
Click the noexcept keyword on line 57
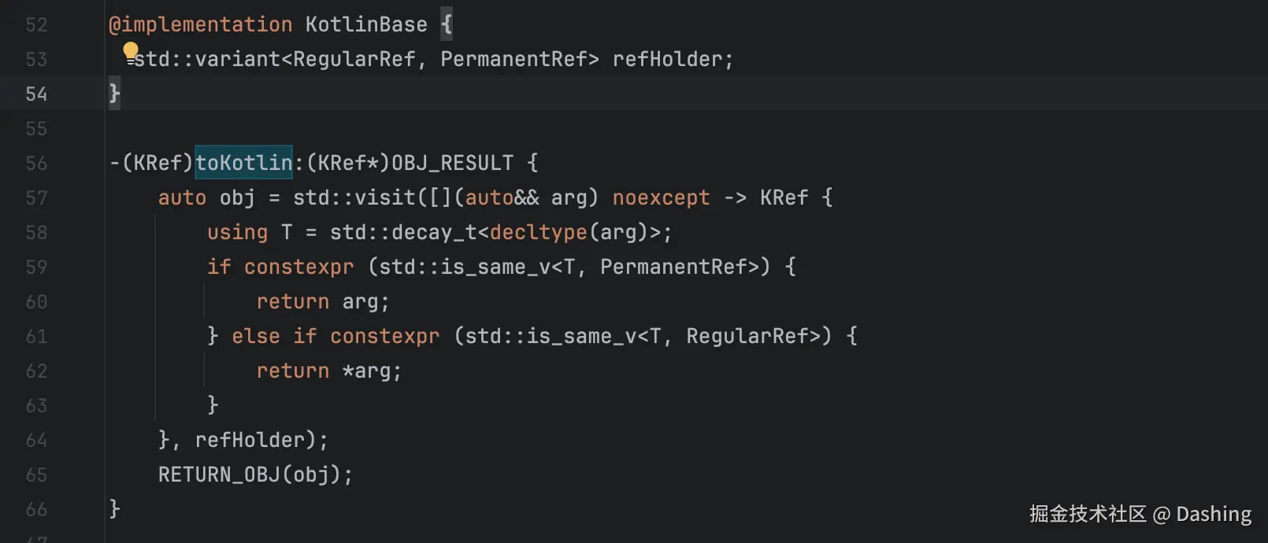tap(661, 198)
